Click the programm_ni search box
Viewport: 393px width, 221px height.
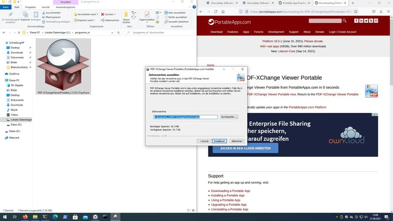(159, 32)
